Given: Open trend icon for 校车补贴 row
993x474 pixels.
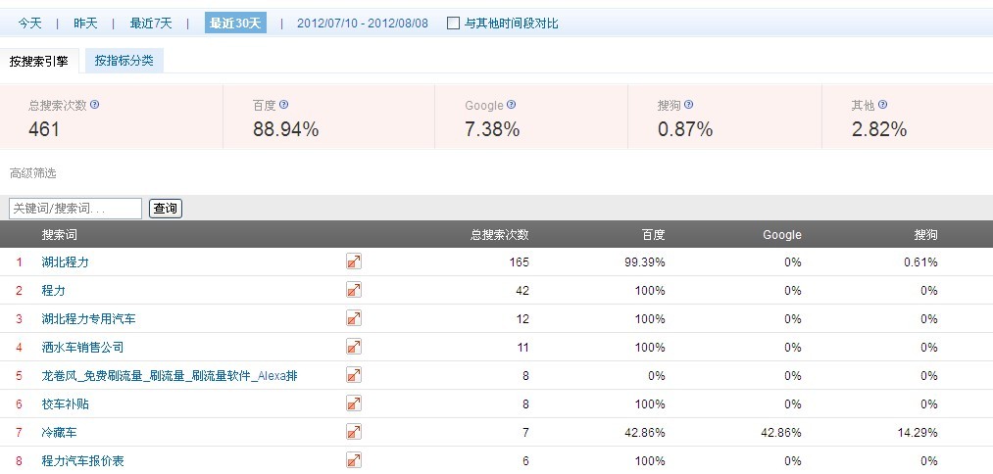Looking at the screenshot, I should pos(354,403).
